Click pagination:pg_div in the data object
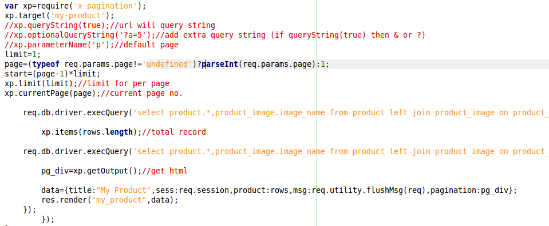549x226 pixels. click(x=469, y=191)
